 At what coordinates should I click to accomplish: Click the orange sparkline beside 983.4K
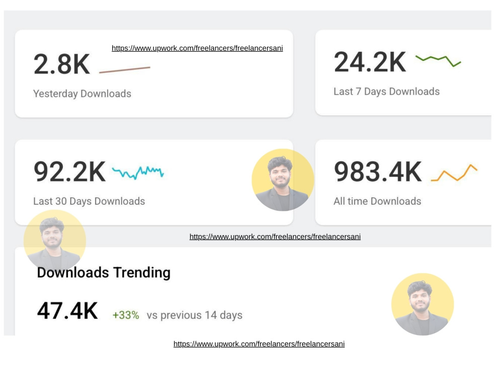coord(454,173)
